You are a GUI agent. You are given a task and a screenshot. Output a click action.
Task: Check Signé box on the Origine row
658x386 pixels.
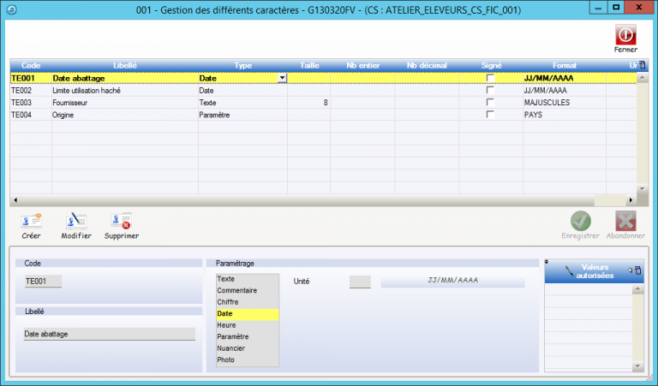click(x=491, y=114)
